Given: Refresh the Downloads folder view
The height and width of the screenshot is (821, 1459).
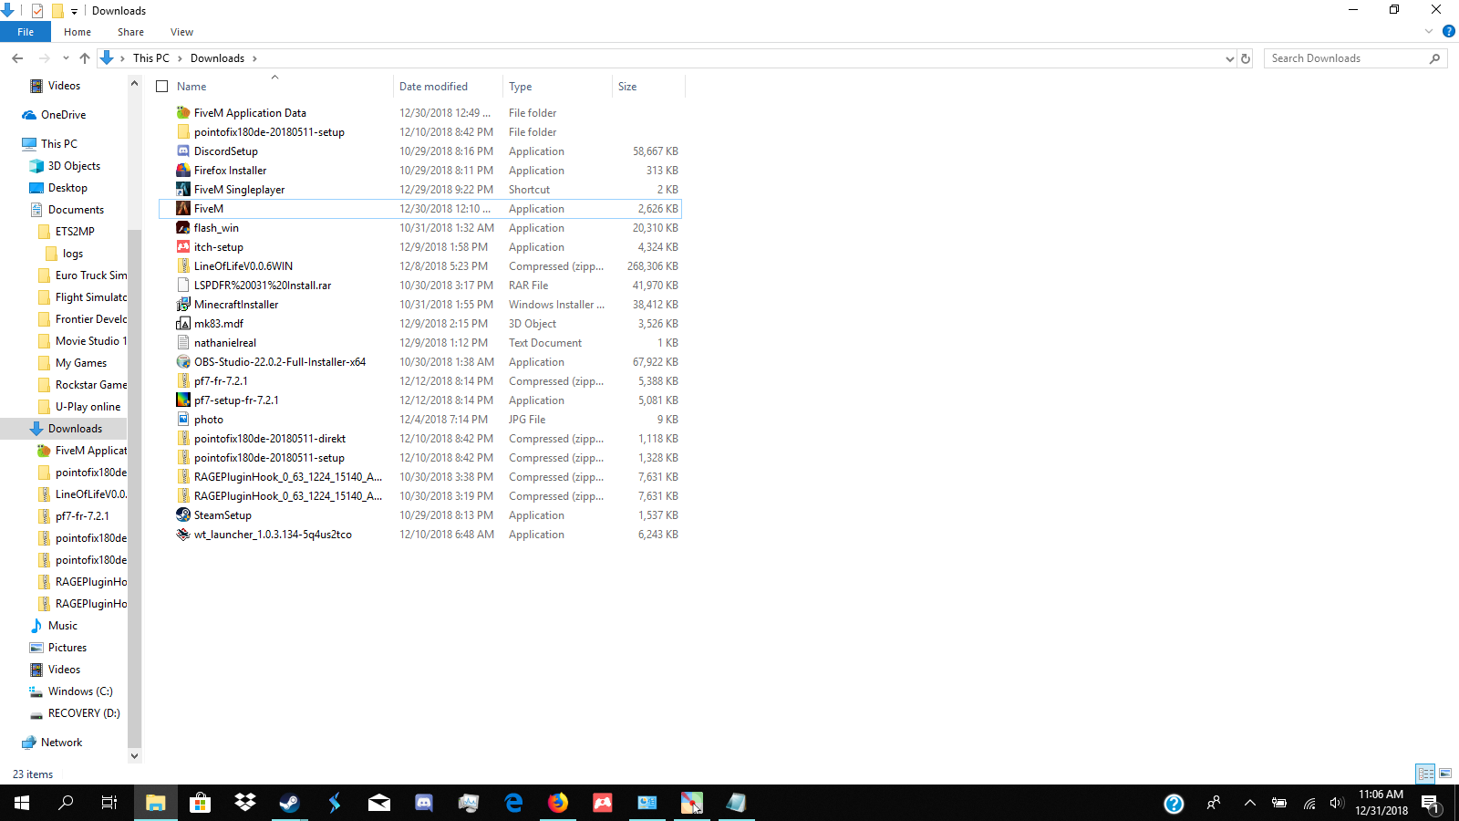Looking at the screenshot, I should pos(1246,58).
